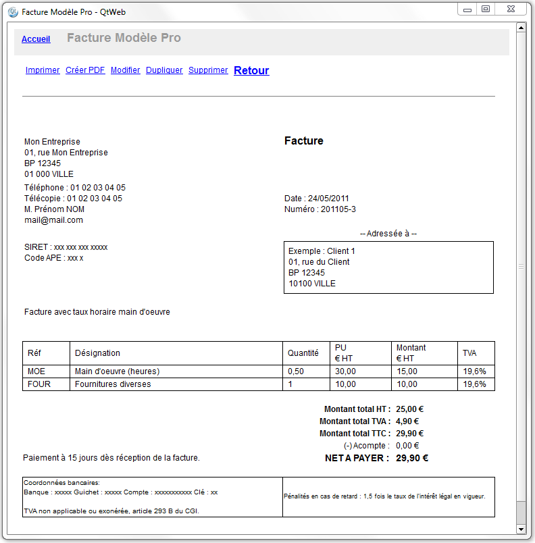
Task: Close the Facture Modèle Pro window
Action: point(511,9)
